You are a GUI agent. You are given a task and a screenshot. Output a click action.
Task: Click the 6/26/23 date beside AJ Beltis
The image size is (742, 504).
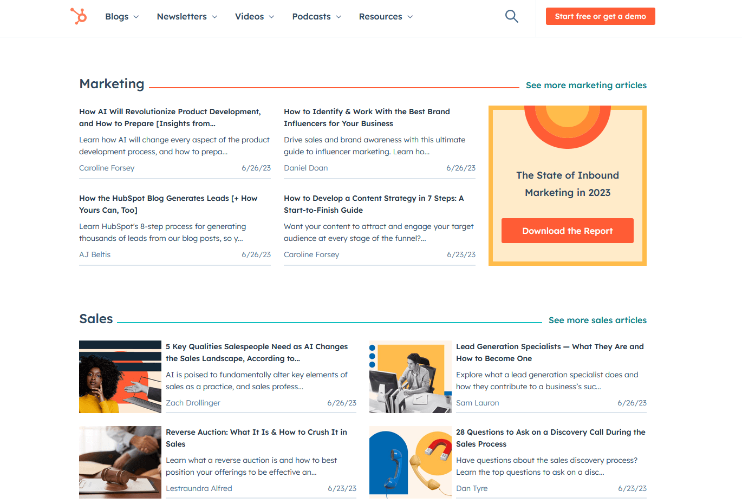coord(256,254)
